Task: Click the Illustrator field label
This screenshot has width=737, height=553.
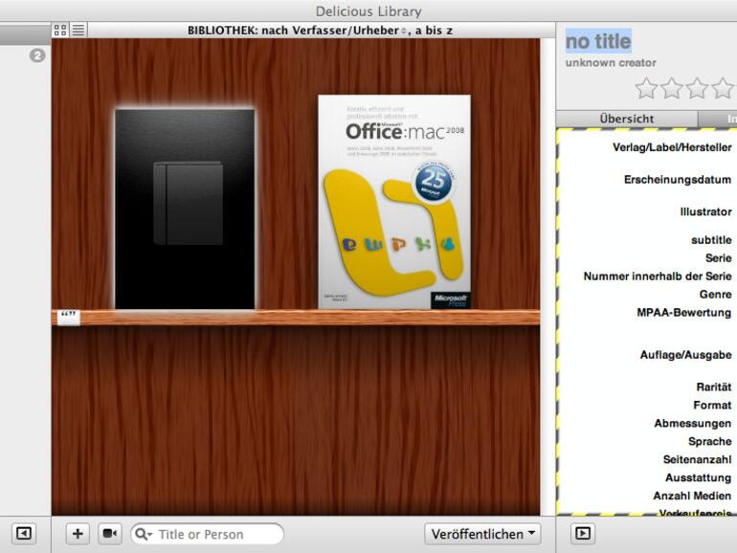Action: pos(705,211)
